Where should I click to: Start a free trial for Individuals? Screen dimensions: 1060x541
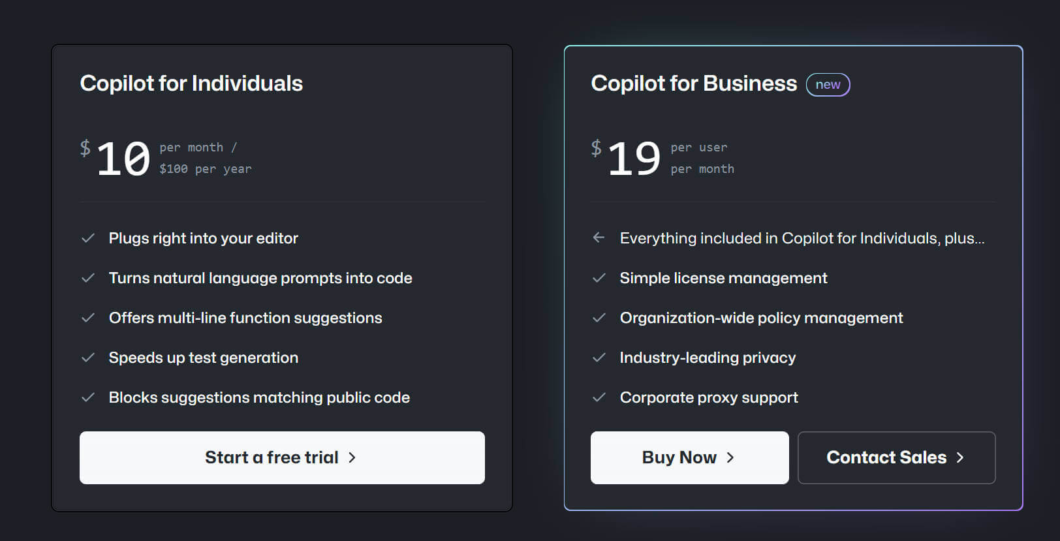pos(282,457)
